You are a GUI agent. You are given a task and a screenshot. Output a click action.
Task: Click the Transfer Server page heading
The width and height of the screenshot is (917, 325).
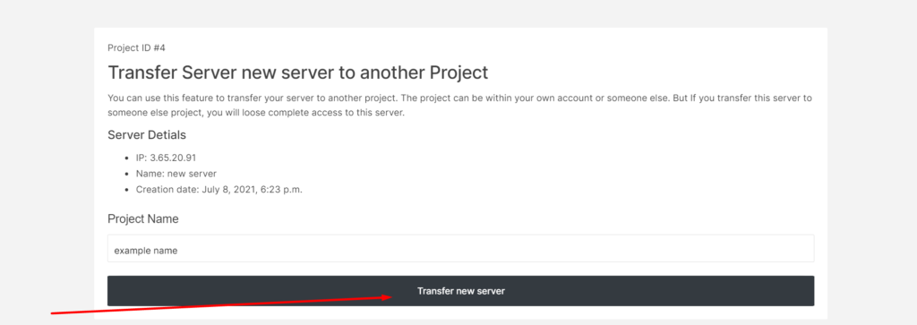click(x=297, y=73)
